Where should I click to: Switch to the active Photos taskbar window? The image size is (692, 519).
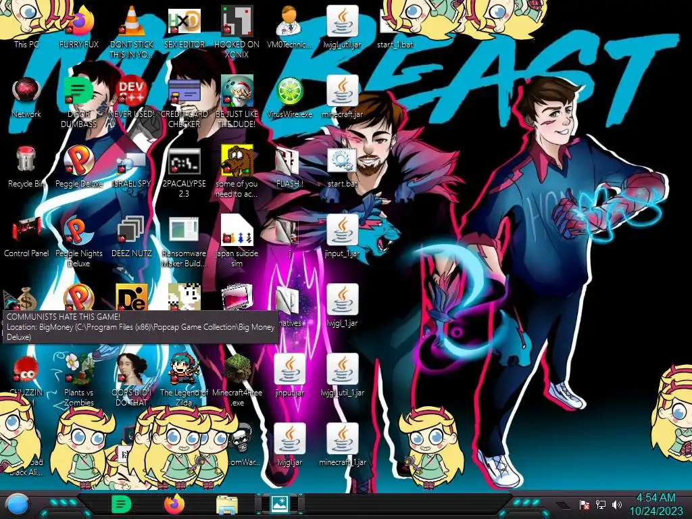(x=280, y=504)
